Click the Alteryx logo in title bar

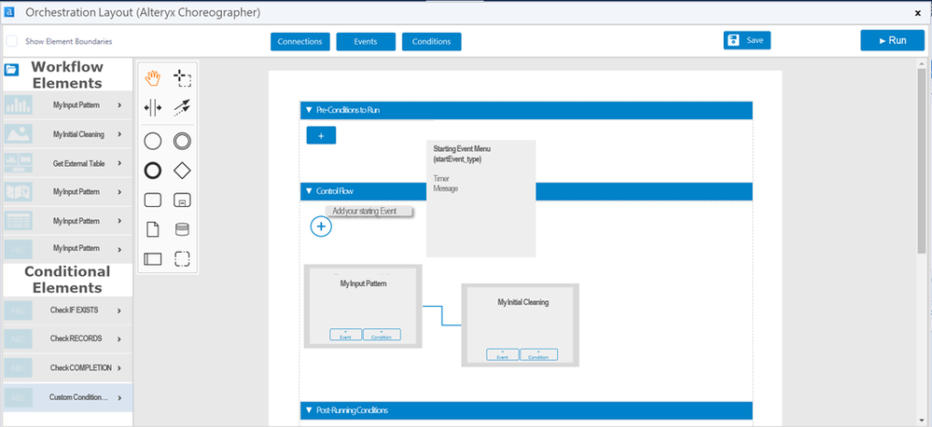click(9, 12)
